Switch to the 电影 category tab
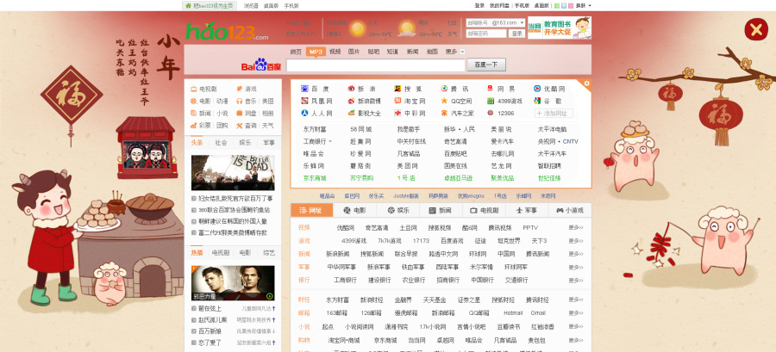This screenshot has width=776, height=352. tap(354, 210)
